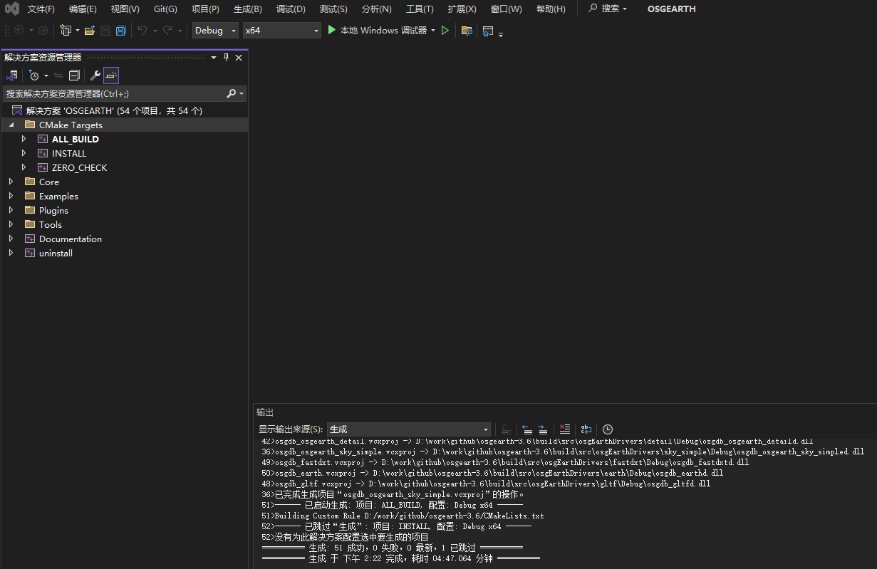
Task: Click the window layout icon in toolbar
Action: pyautogui.click(x=488, y=31)
